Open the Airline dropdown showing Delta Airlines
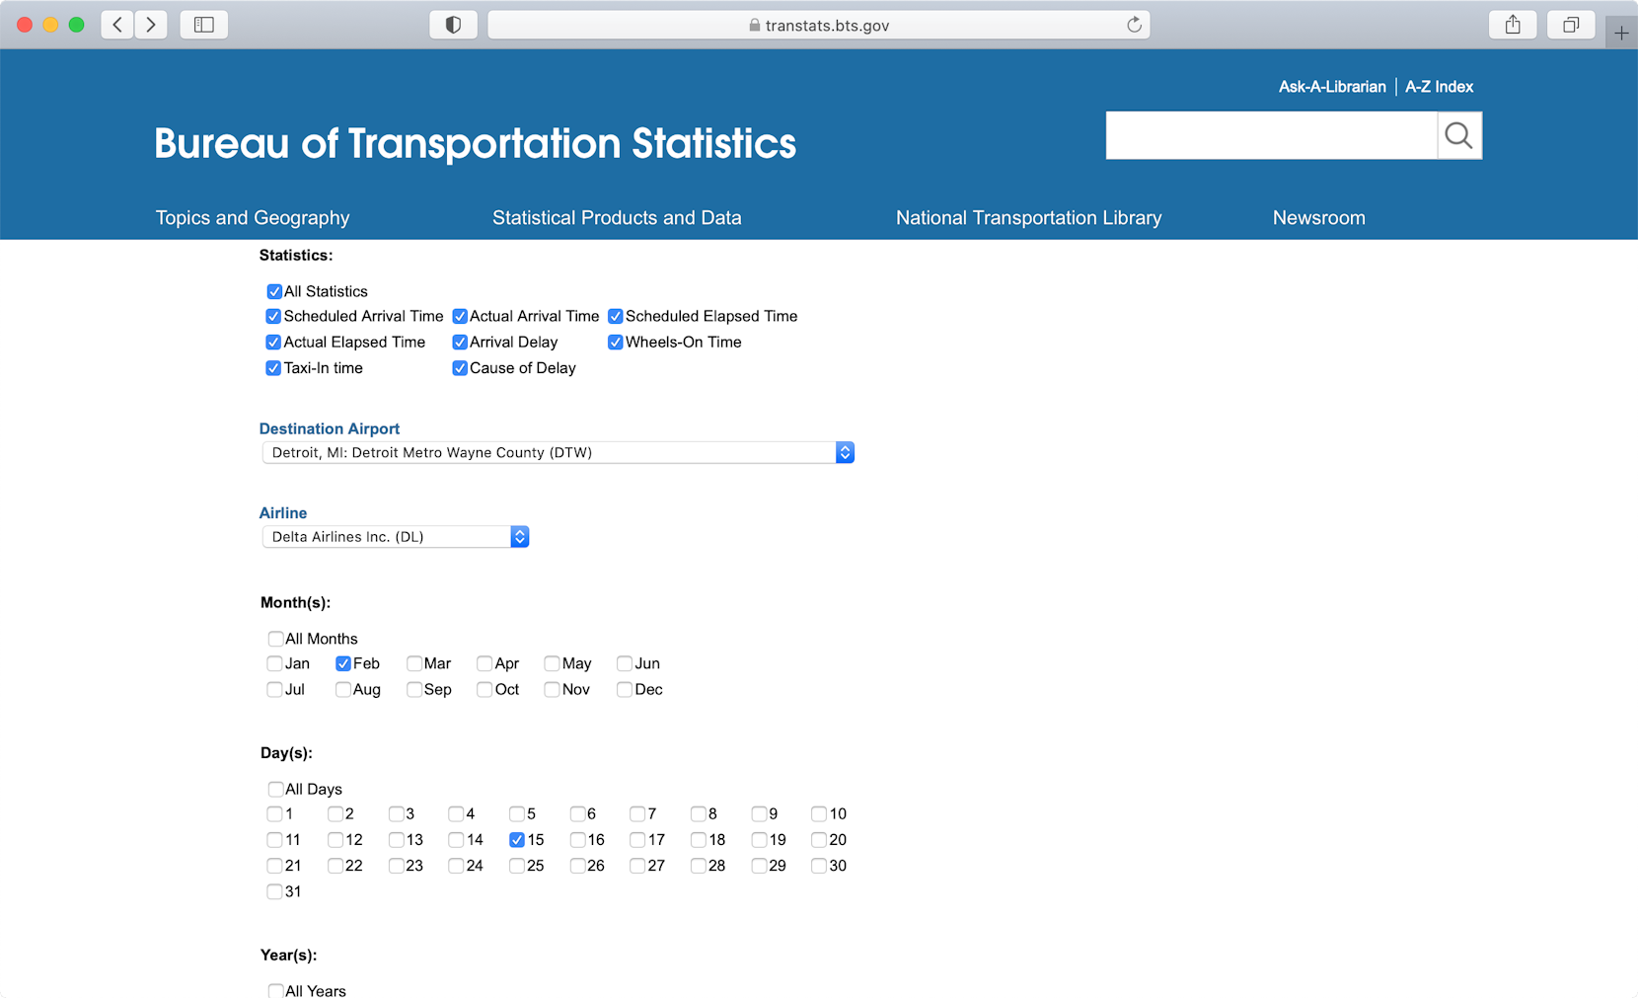 coord(395,536)
